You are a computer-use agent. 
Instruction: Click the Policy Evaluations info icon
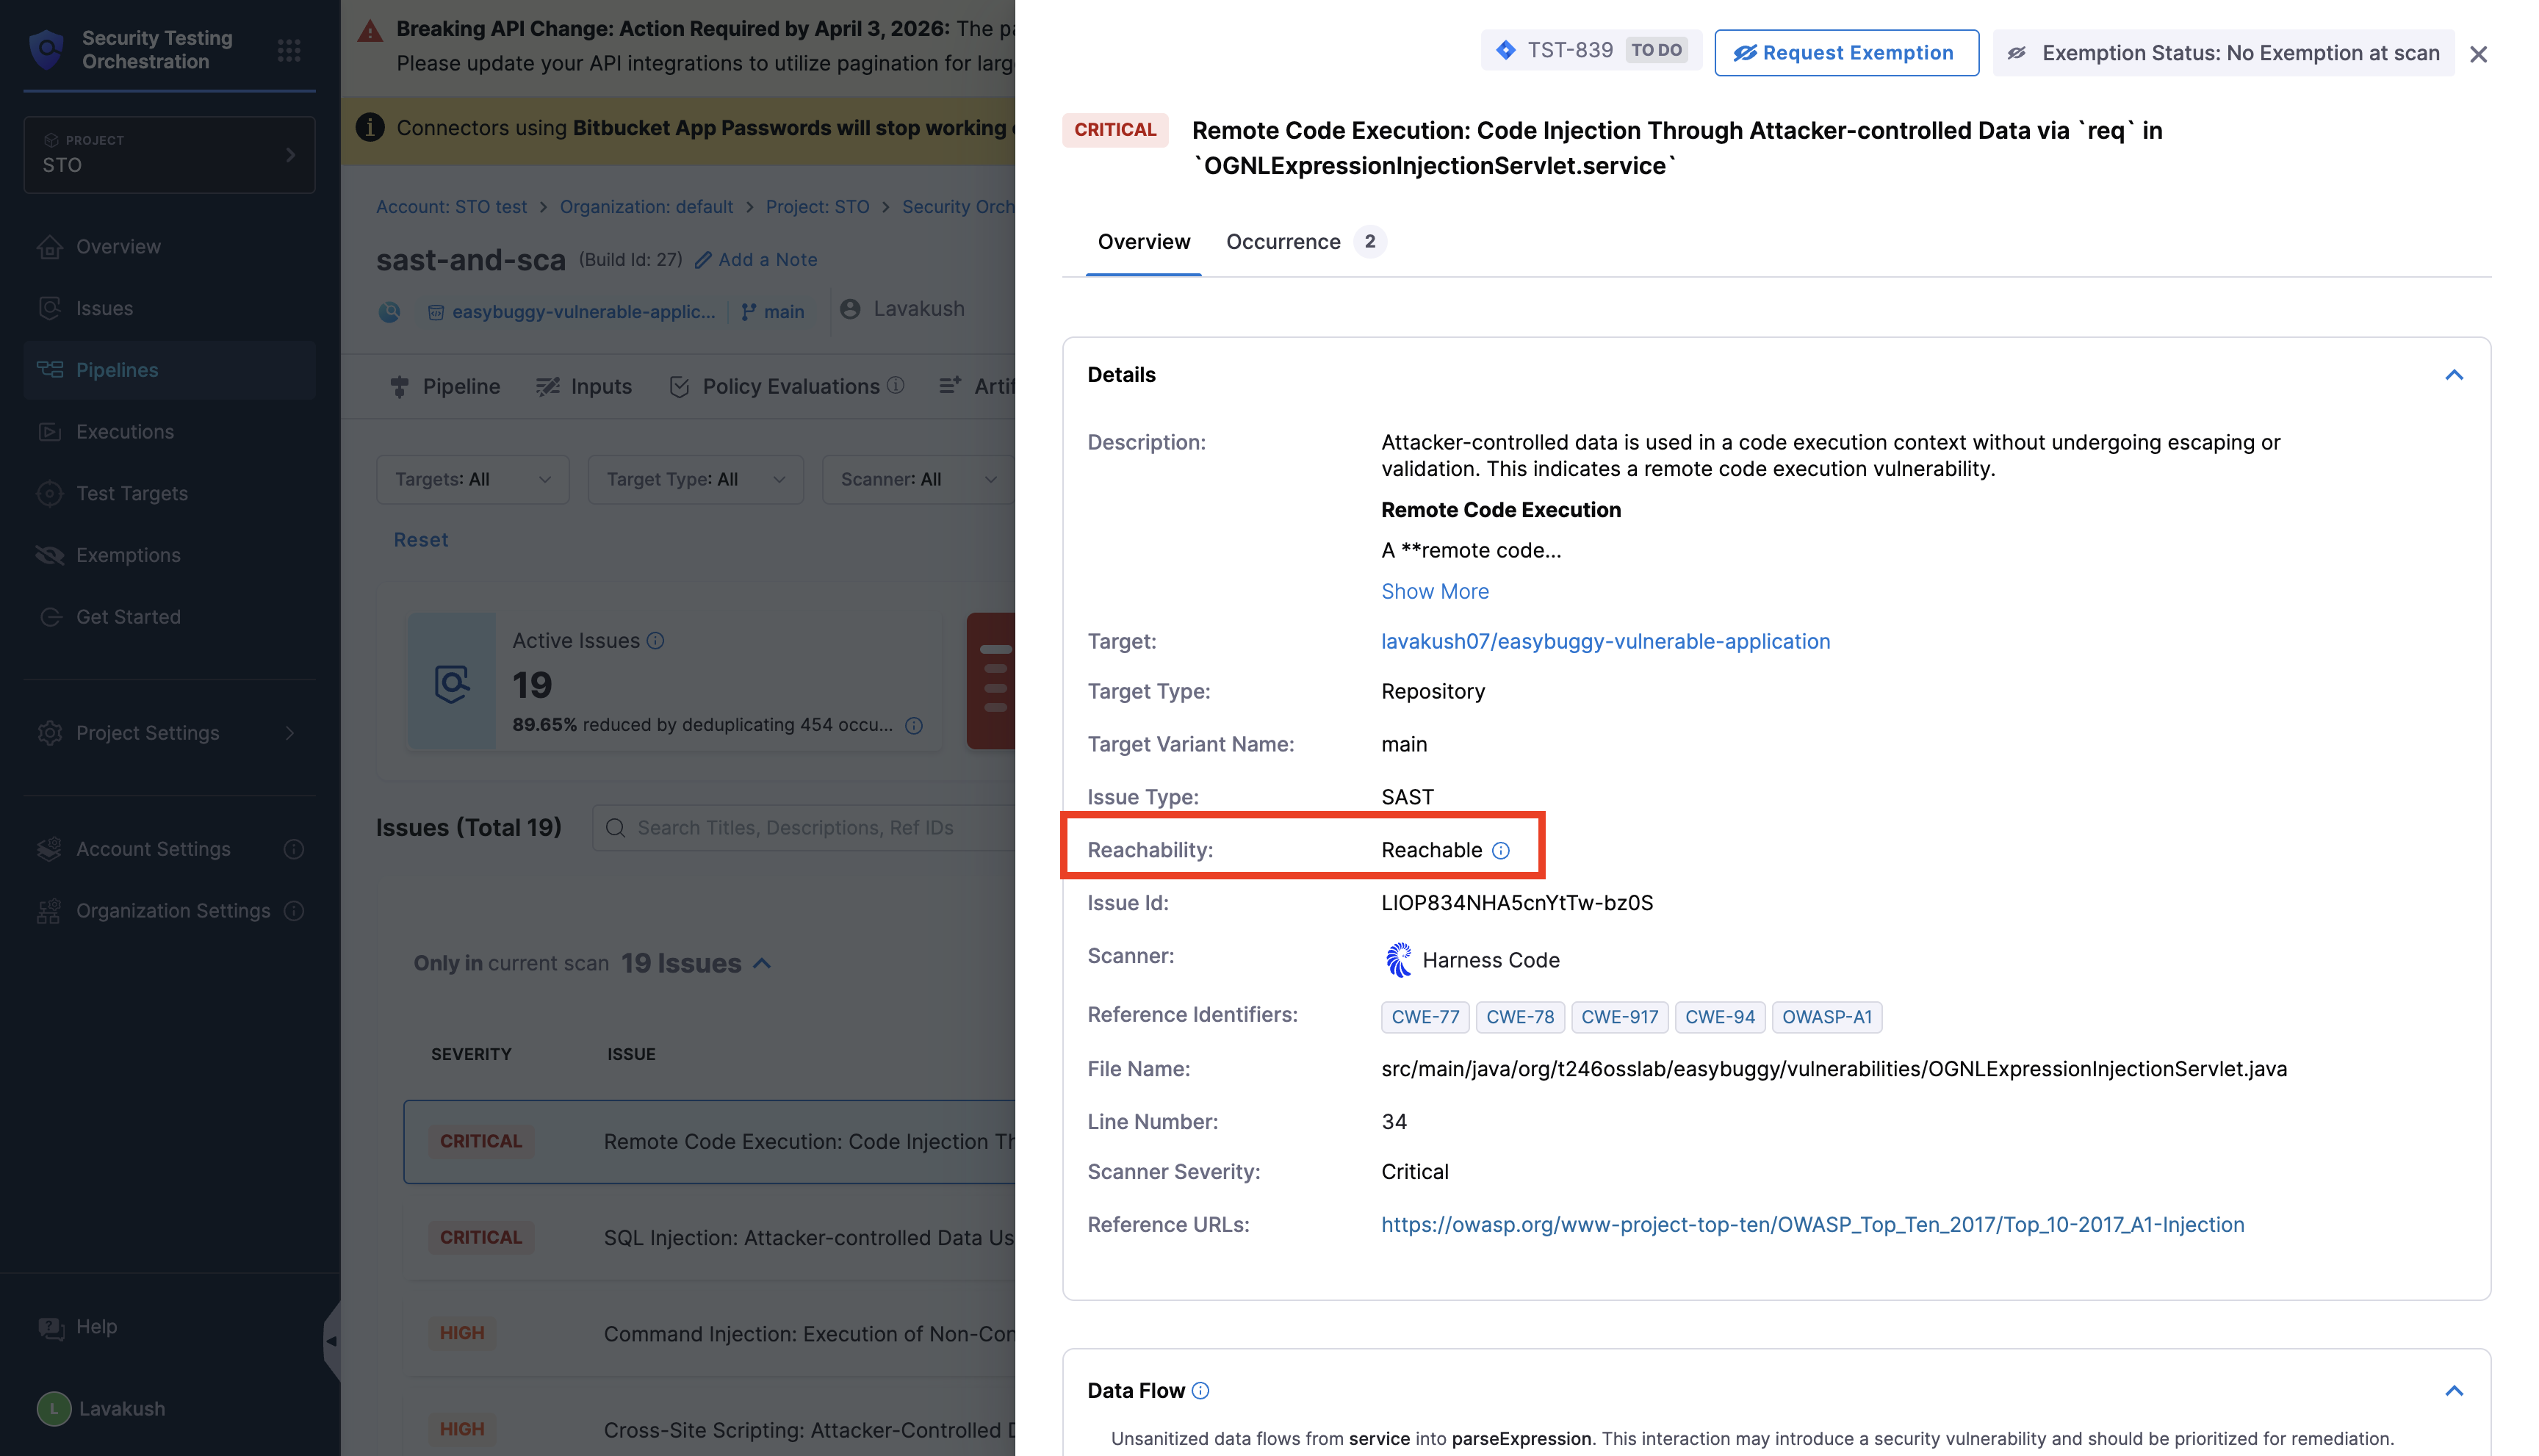click(x=896, y=385)
